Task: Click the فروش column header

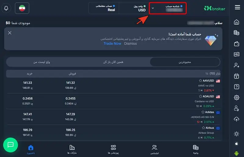Action: (72, 73)
